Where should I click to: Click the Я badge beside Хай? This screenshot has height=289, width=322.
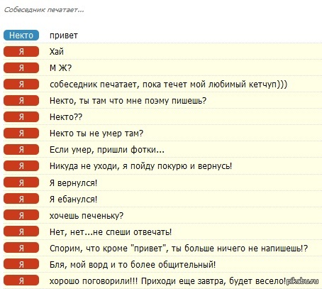click(21, 52)
